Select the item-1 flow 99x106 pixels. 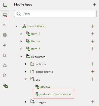point(36,34)
